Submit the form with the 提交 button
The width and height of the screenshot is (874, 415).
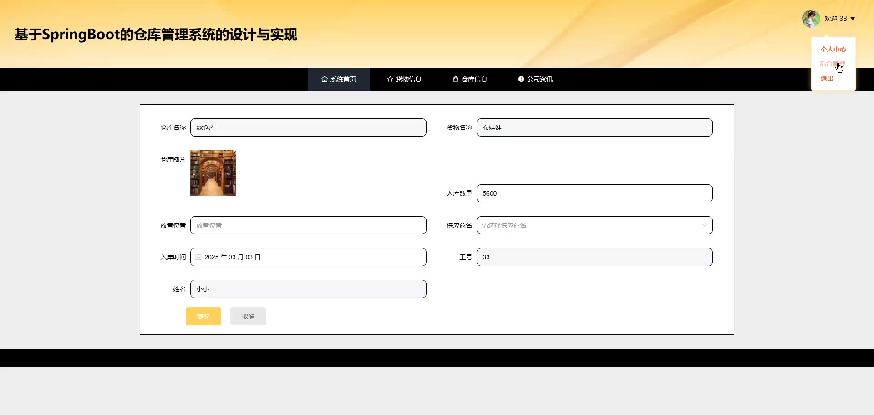pyautogui.click(x=203, y=316)
